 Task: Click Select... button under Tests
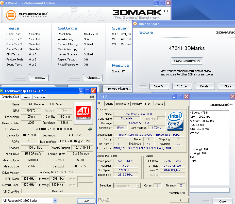click(39, 78)
